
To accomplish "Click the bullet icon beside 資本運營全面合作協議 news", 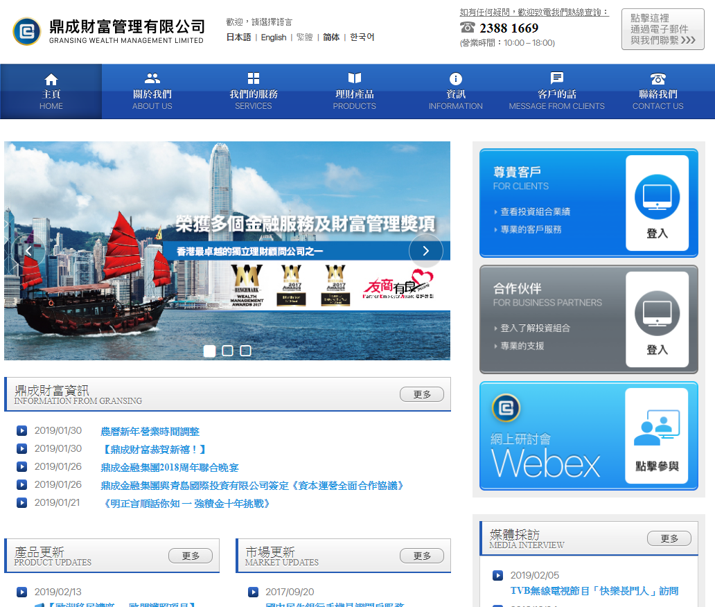I will click(21, 484).
